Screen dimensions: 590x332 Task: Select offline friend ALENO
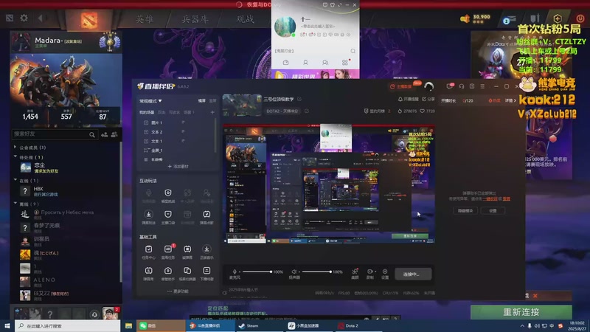pos(68,281)
